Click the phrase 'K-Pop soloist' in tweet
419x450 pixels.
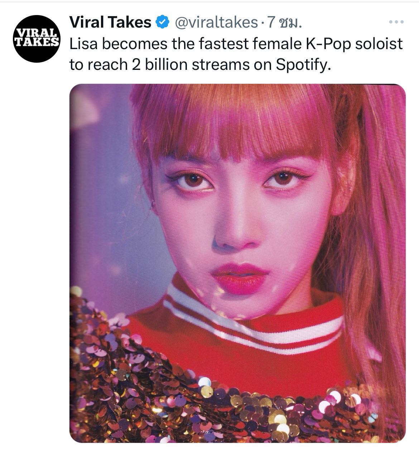(353, 44)
